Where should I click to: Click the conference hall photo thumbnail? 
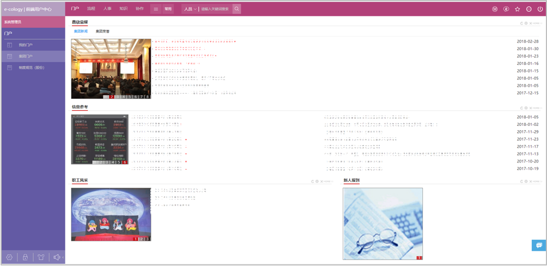pos(111,69)
